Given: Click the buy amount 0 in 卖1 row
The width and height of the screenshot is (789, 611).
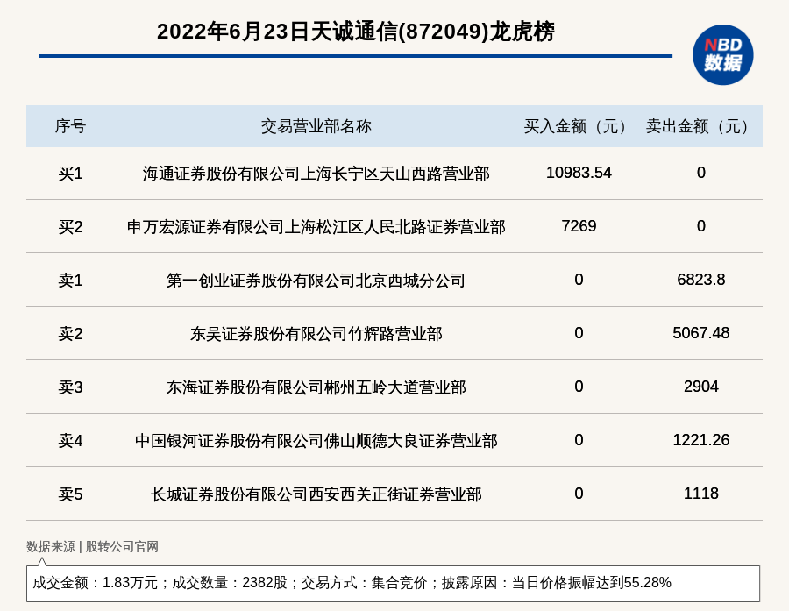Looking at the screenshot, I should pyautogui.click(x=579, y=280).
